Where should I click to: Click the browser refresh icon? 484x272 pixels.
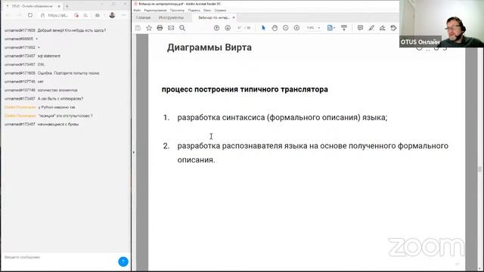click(30, 15)
